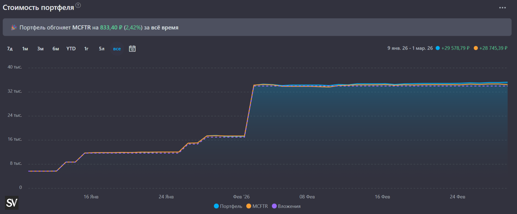Toggle Вложения series in legend

point(286,206)
